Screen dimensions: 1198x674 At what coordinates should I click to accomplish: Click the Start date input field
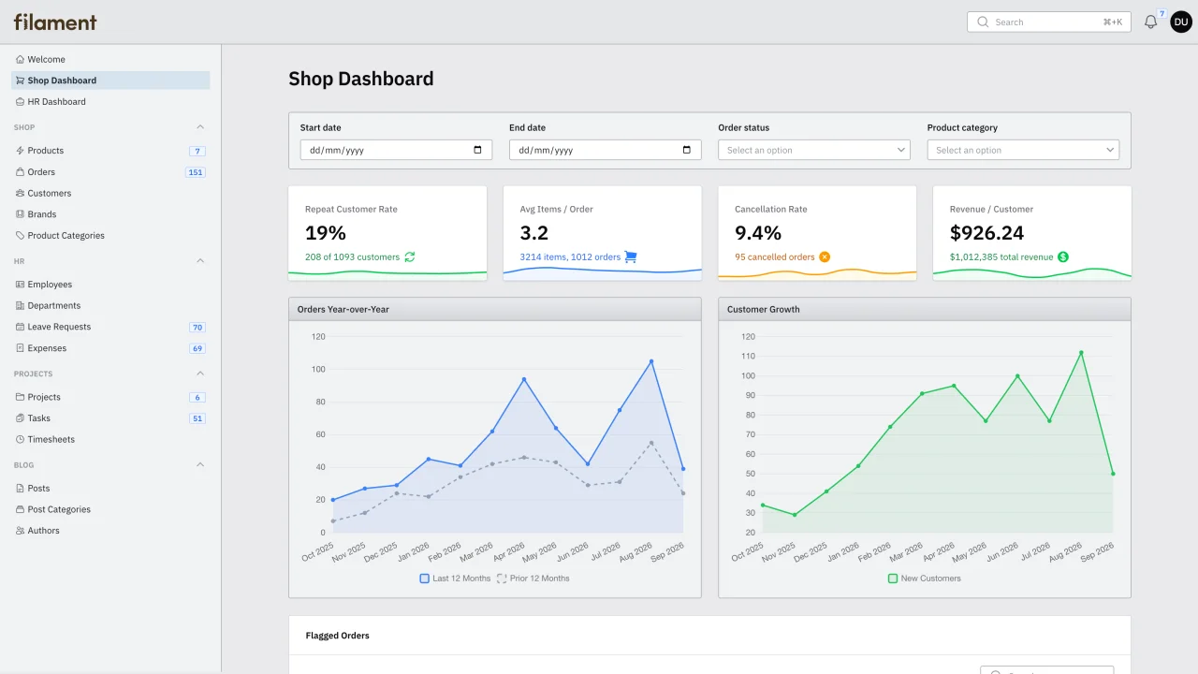click(x=396, y=150)
